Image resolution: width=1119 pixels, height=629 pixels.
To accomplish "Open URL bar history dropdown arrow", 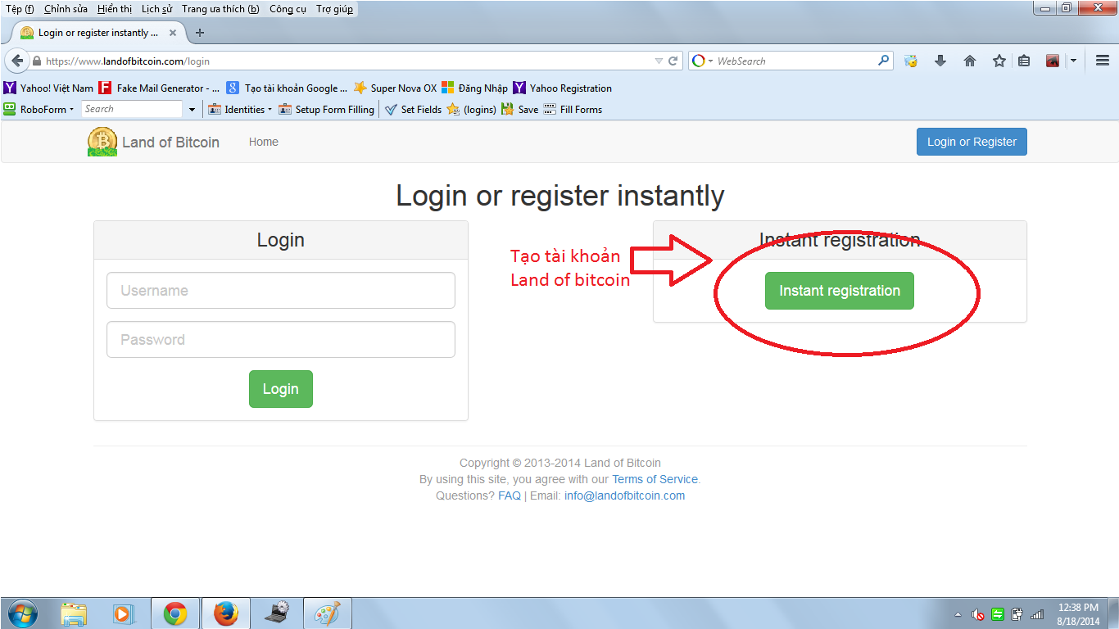I will point(659,61).
